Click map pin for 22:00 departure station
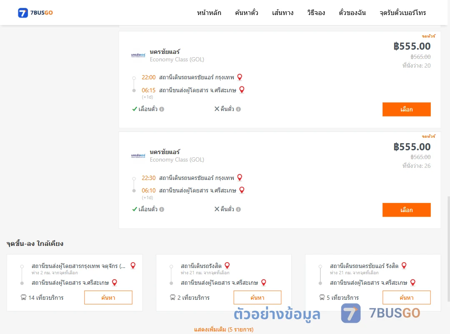Image resolution: width=450 pixels, height=334 pixels. tap(240, 77)
